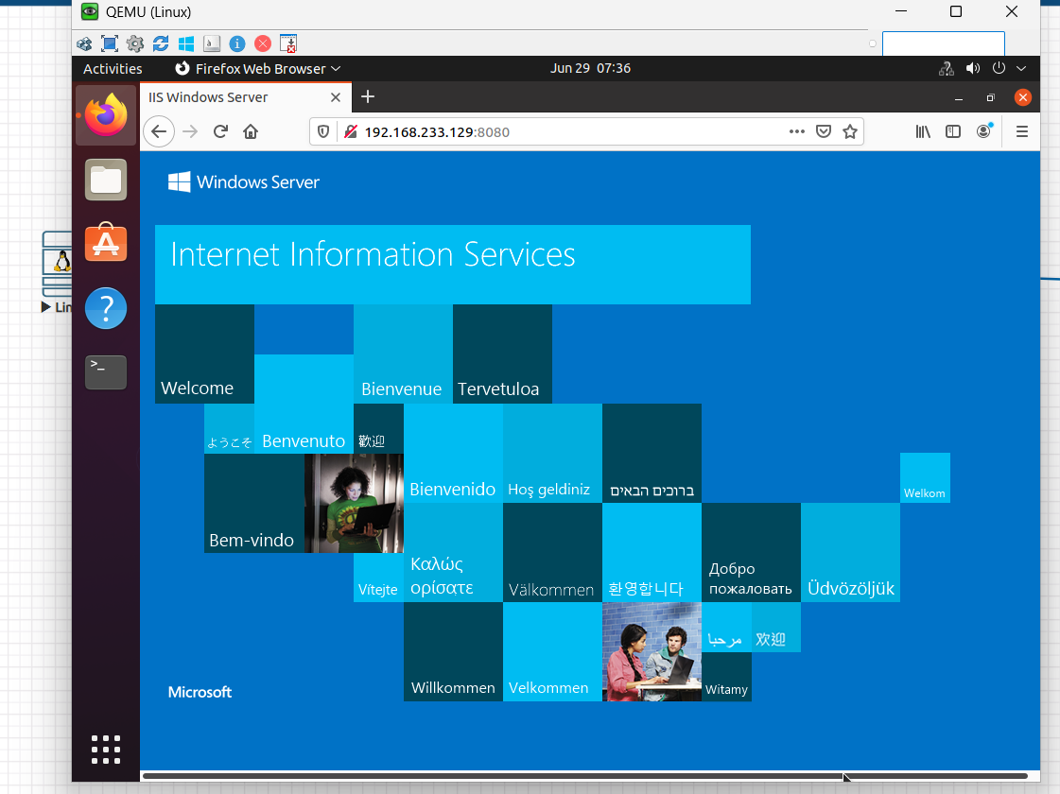The image size is (1060, 794).
Task: Open a new Firefox tab
Action: pos(368,96)
